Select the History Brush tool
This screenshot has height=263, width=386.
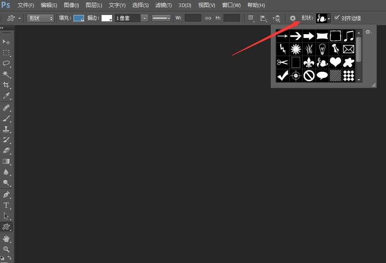tap(6, 139)
